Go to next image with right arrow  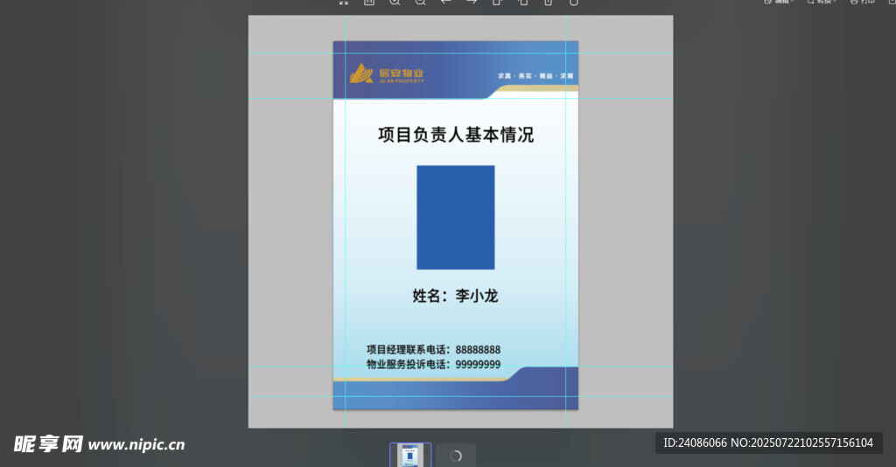[471, 2]
